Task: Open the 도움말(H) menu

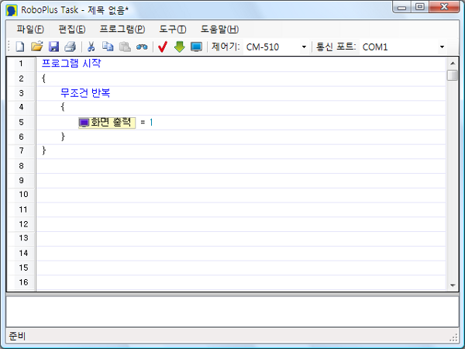Action: click(219, 29)
